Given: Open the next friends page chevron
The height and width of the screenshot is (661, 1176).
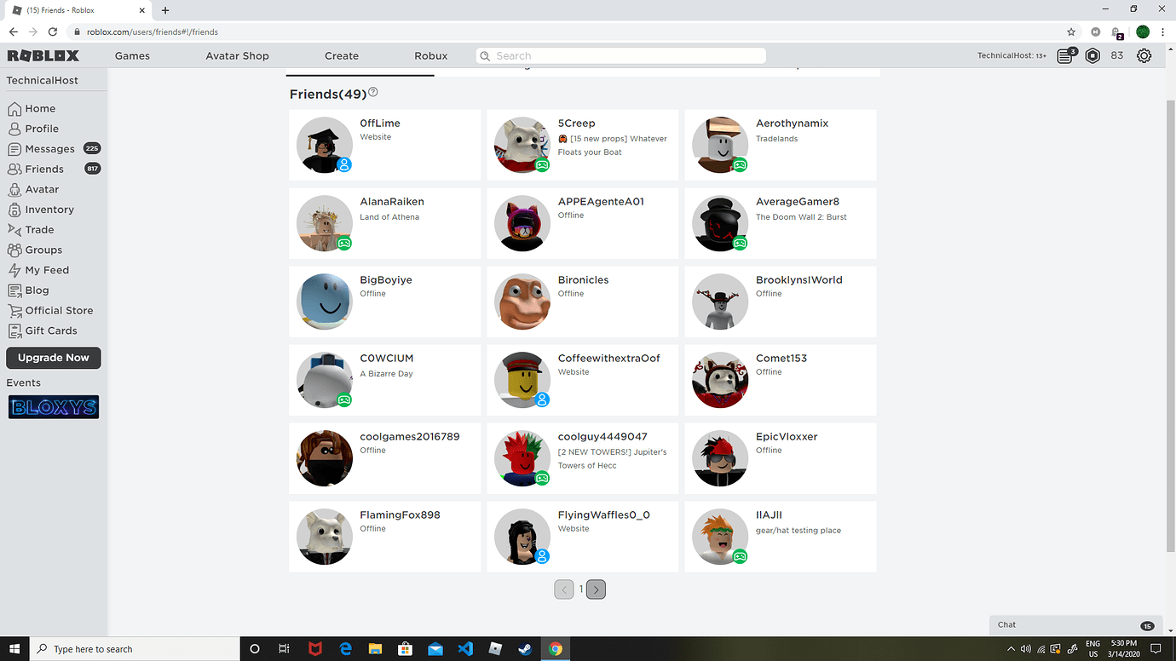Looking at the screenshot, I should (x=596, y=589).
